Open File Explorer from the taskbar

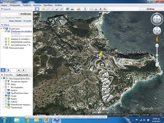(x=17, y=120)
